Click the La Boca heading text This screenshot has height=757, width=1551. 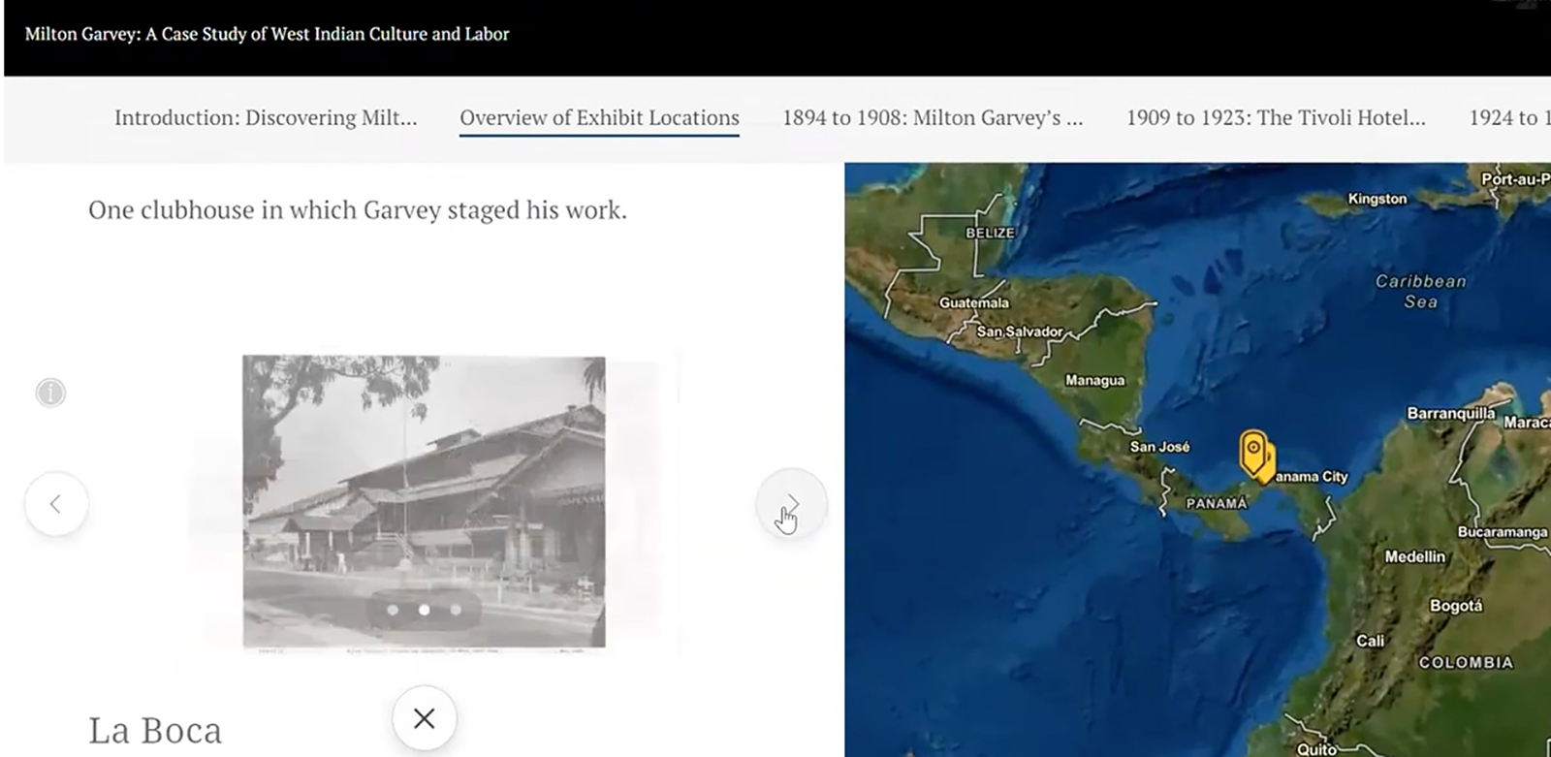coord(155,731)
